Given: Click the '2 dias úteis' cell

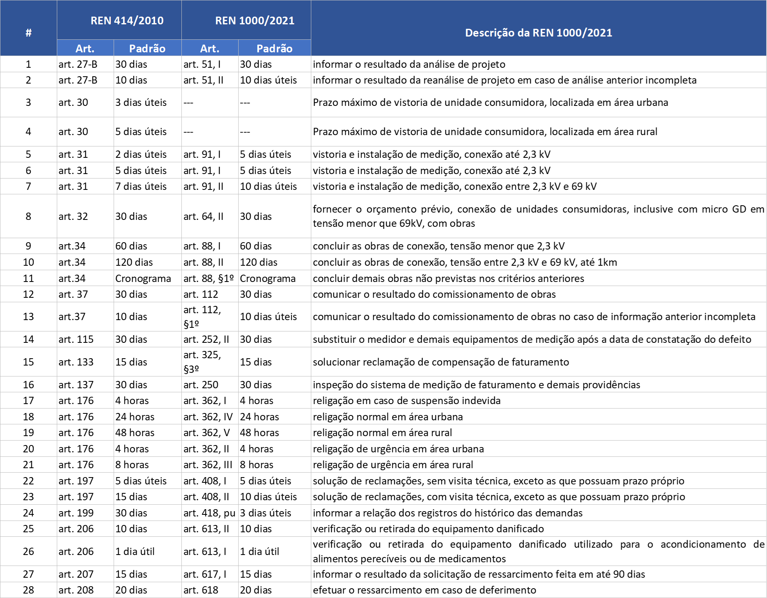Looking at the screenshot, I should point(141,154).
